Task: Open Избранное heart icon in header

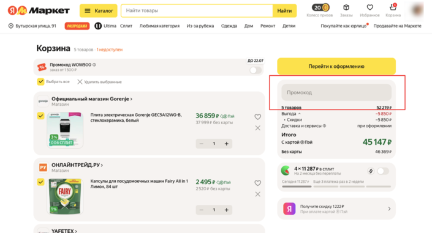Action: (x=369, y=7)
